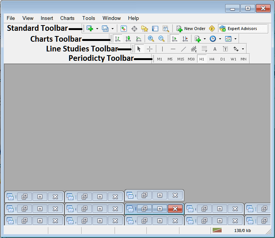
Task: Open the Data Window crosshair icon
Action: (x=134, y=29)
